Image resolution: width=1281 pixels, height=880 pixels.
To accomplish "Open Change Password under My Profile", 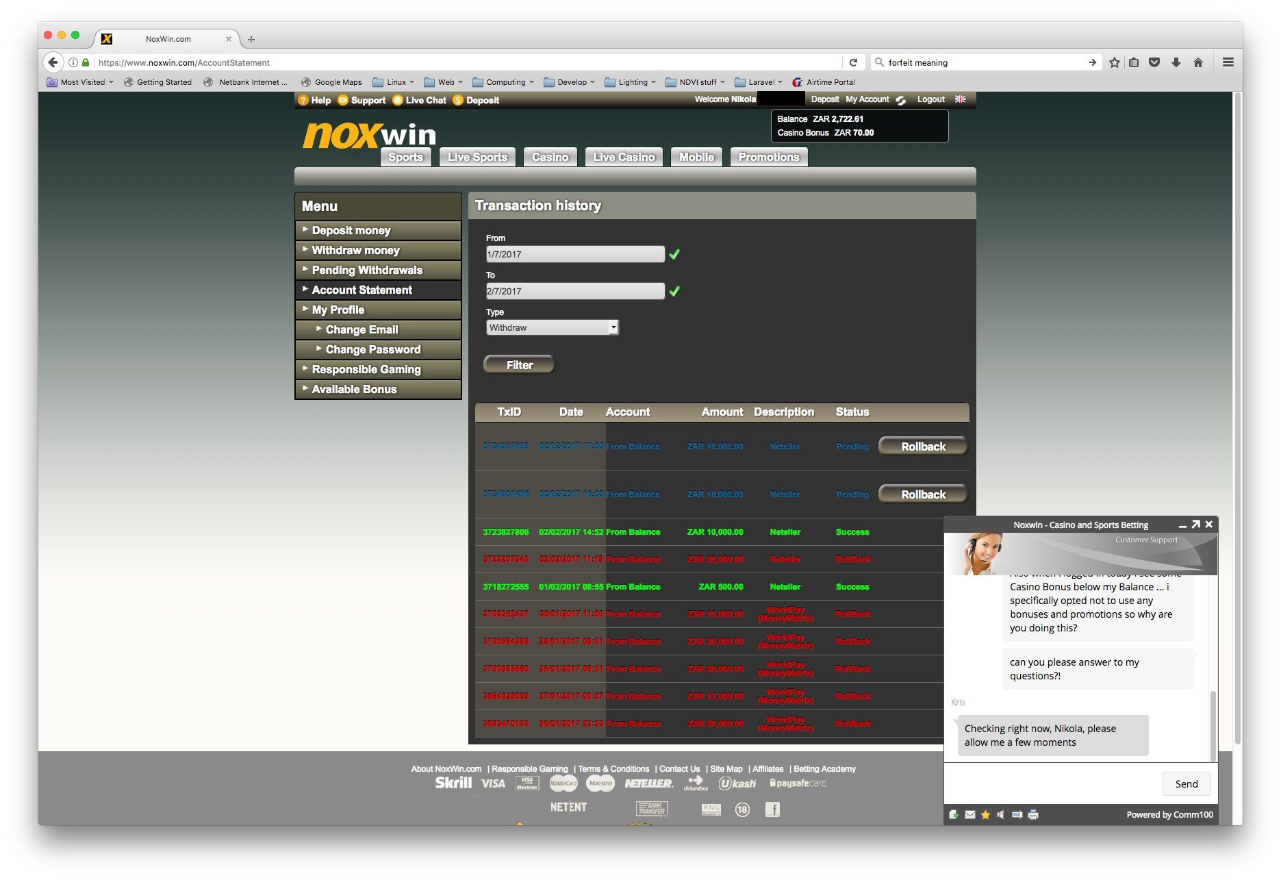I will pos(379,349).
